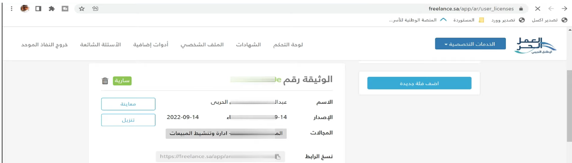Bookmark this page with the star icon
Image resolution: width=572 pixels, height=163 pixels.
pyautogui.click(x=82, y=9)
